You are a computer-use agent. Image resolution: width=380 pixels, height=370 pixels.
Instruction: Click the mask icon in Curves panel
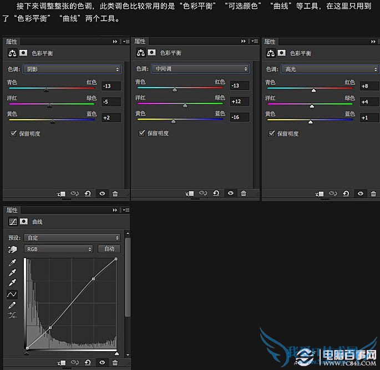pyautogui.click(x=24, y=222)
